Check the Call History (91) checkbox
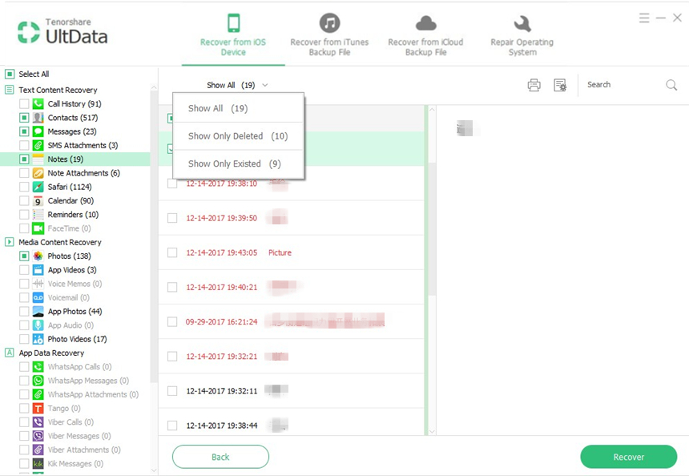This screenshot has height=476, width=689. [24, 103]
